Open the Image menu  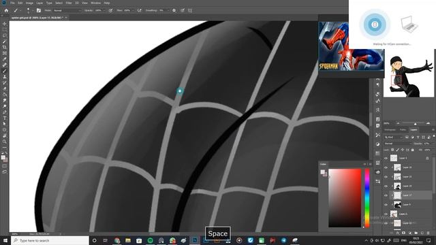(x=29, y=3)
